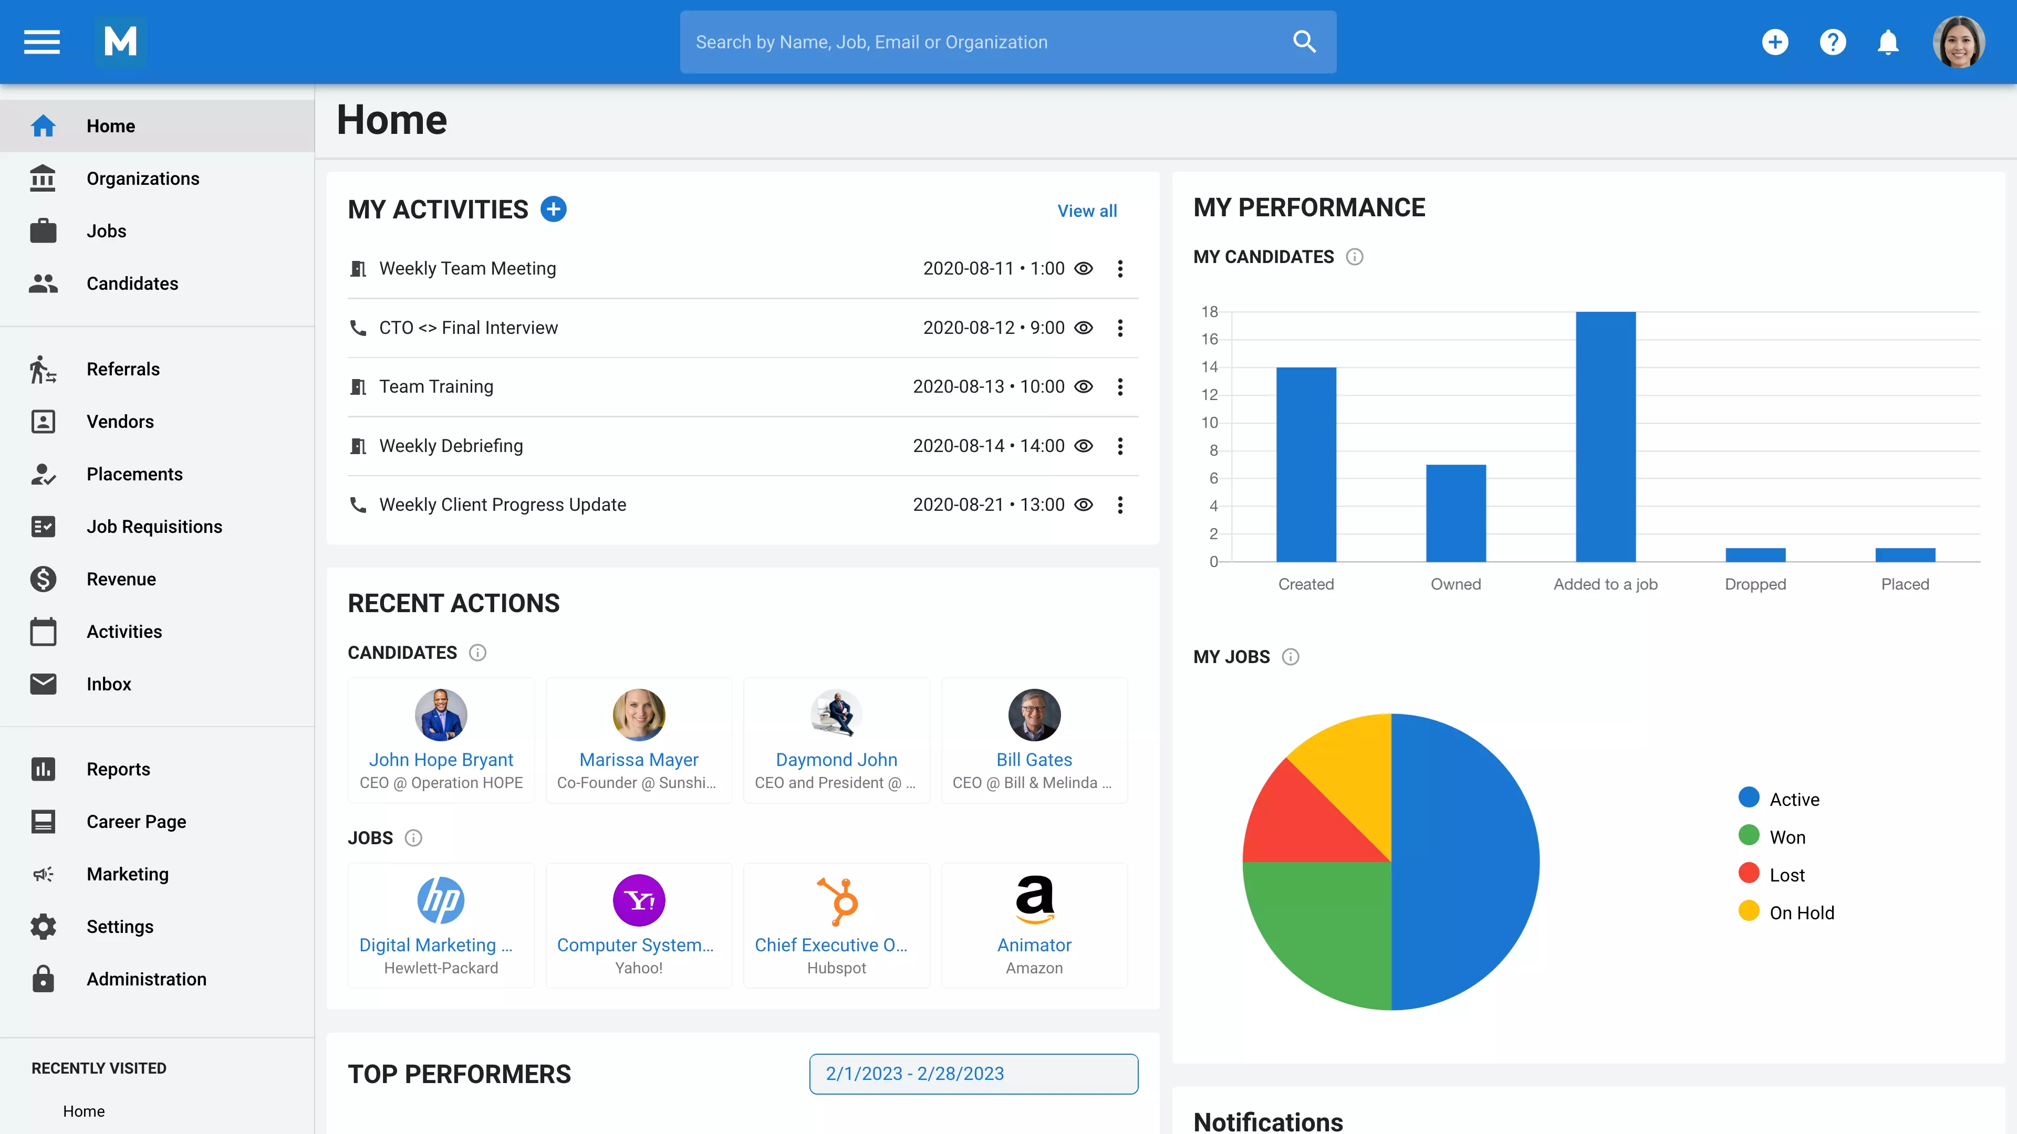The image size is (2017, 1134).
Task: Collapse the sidebar with the hamburger menu
Action: pyautogui.click(x=41, y=41)
